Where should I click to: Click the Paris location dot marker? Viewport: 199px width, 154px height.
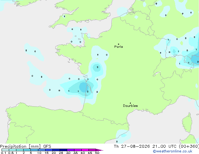pos(119,44)
